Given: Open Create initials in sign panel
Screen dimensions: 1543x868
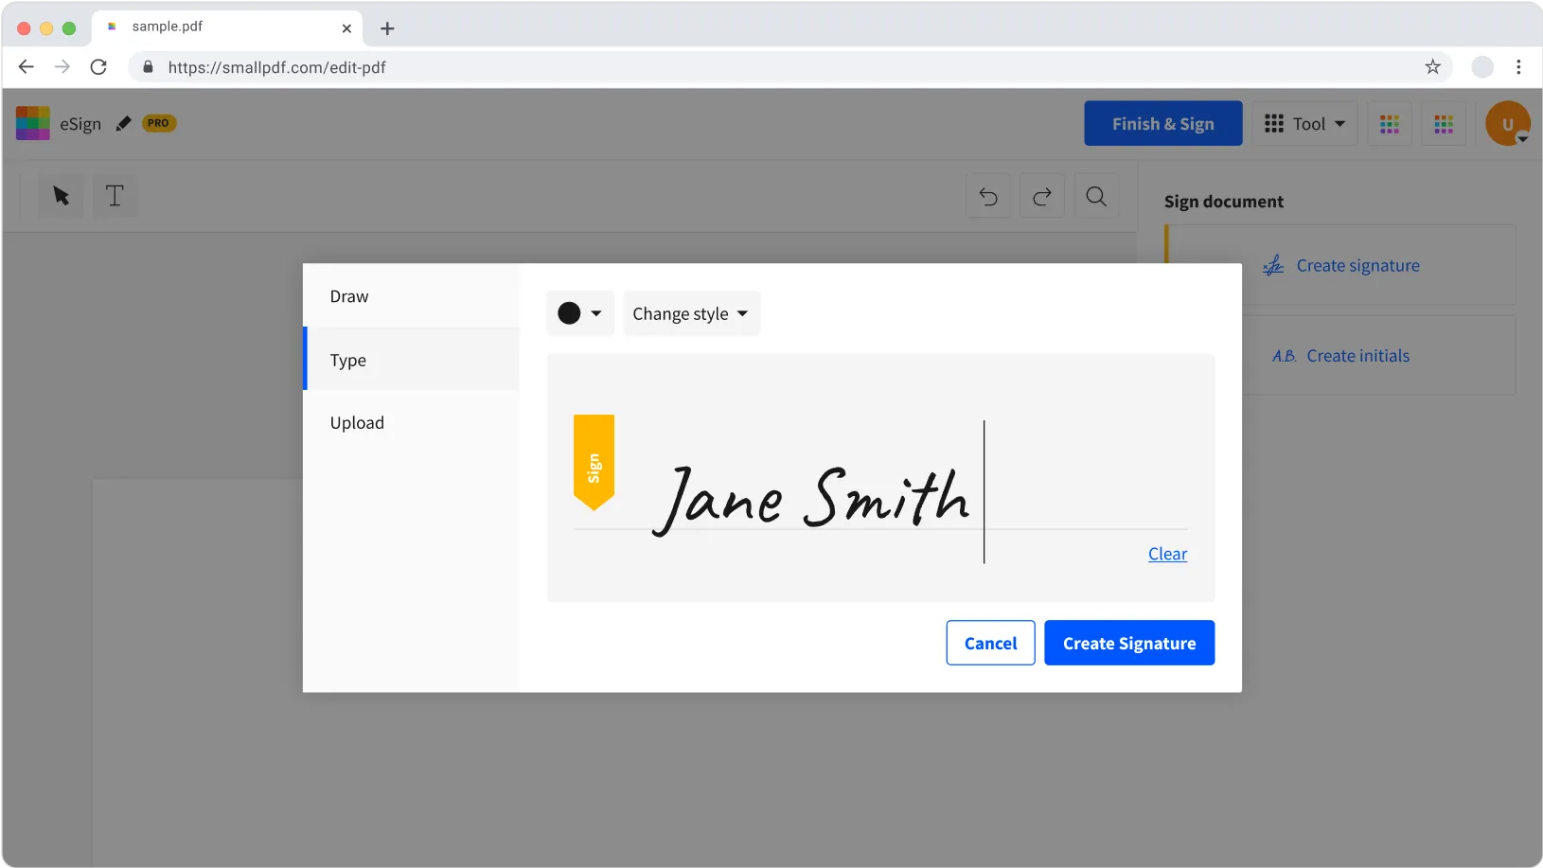Looking at the screenshot, I should coord(1357,355).
